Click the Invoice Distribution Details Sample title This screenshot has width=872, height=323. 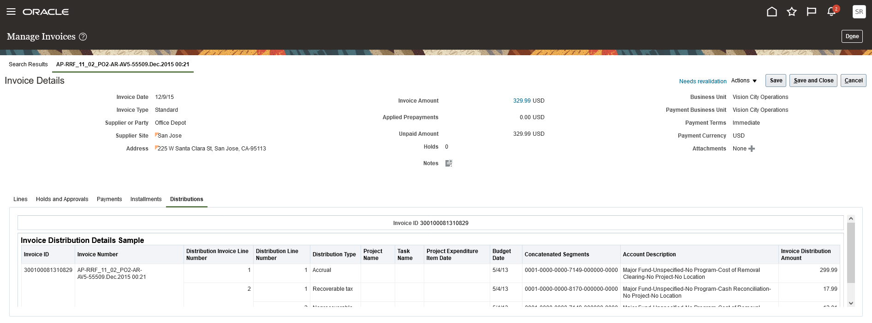tap(82, 240)
